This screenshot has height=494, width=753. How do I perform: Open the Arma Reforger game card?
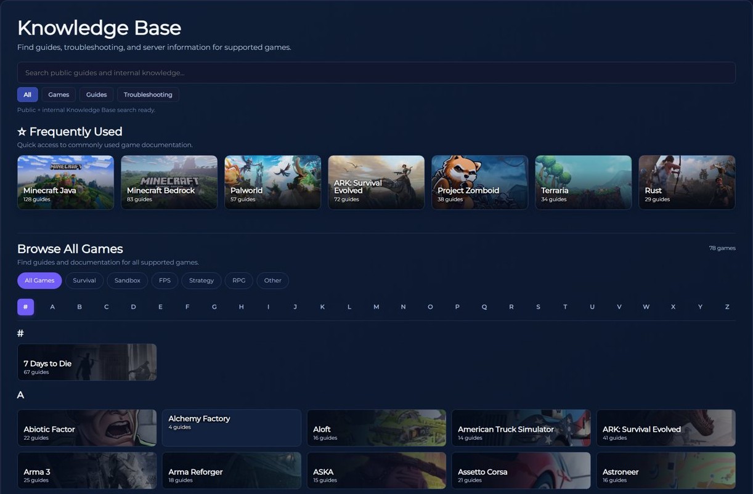[x=232, y=471]
